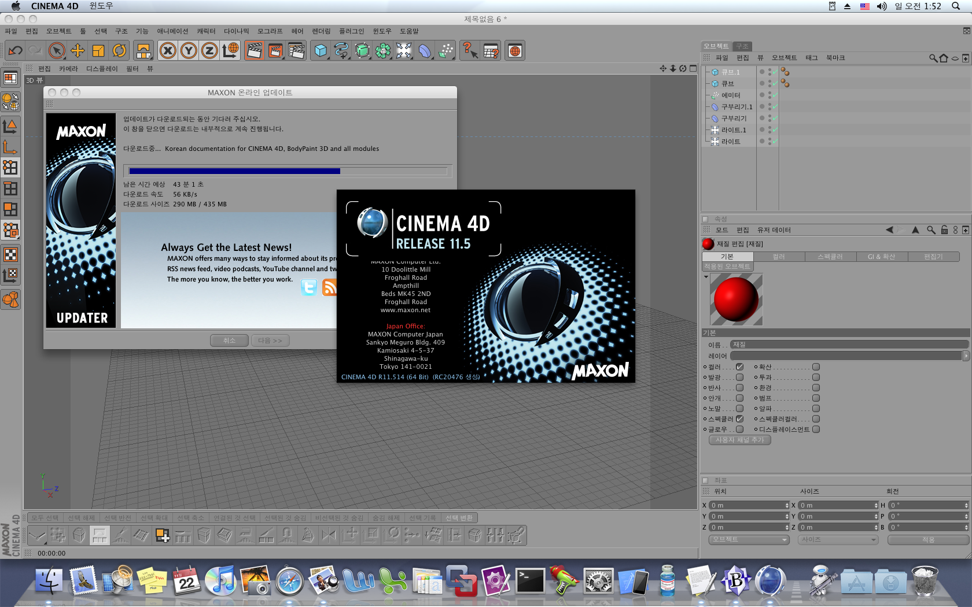Click the H rotation stepper arrows
Screen dimensions: 972x607
coord(966,505)
